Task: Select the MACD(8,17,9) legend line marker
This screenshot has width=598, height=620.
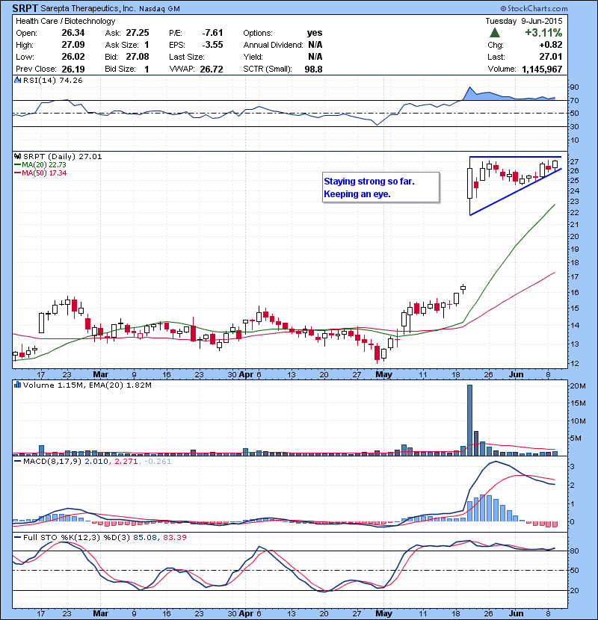Action: click(x=18, y=461)
